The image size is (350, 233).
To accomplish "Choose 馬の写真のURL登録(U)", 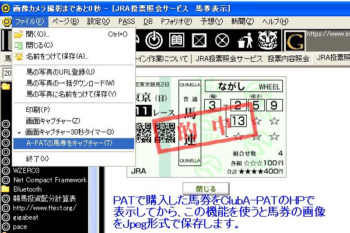I will [74, 72].
